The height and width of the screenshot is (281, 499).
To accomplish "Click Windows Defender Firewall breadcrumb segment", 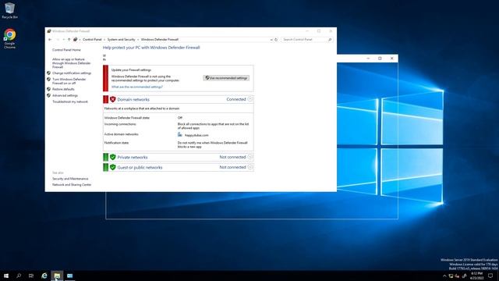I will pyautogui.click(x=159, y=40).
